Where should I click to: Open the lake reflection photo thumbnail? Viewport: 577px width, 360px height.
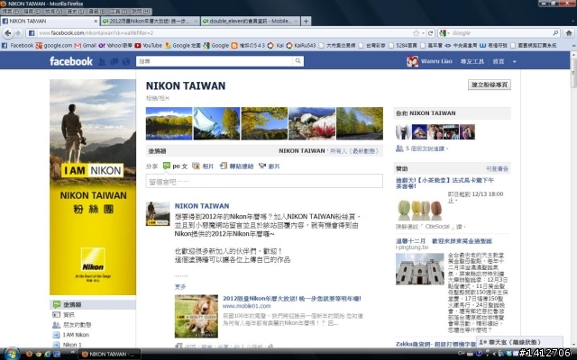tap(169, 123)
